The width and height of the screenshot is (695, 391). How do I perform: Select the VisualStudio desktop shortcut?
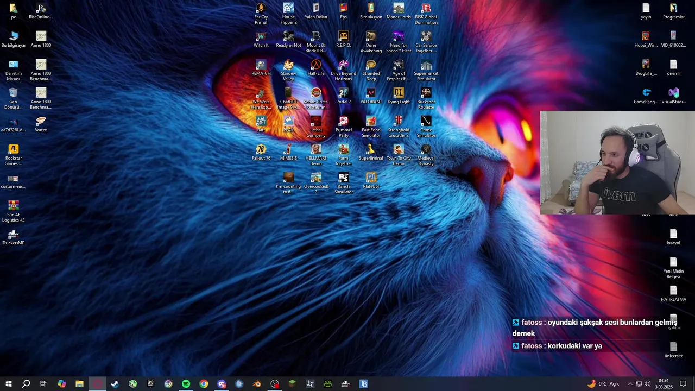click(673, 96)
